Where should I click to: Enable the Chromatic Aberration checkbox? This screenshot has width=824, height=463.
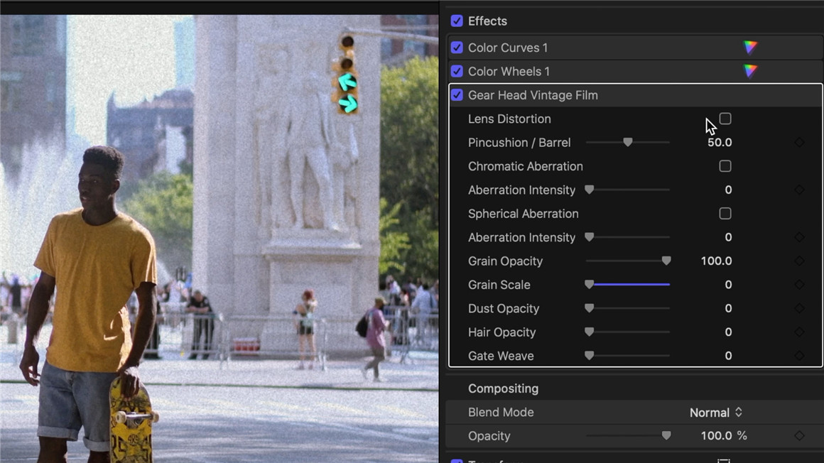(x=725, y=166)
